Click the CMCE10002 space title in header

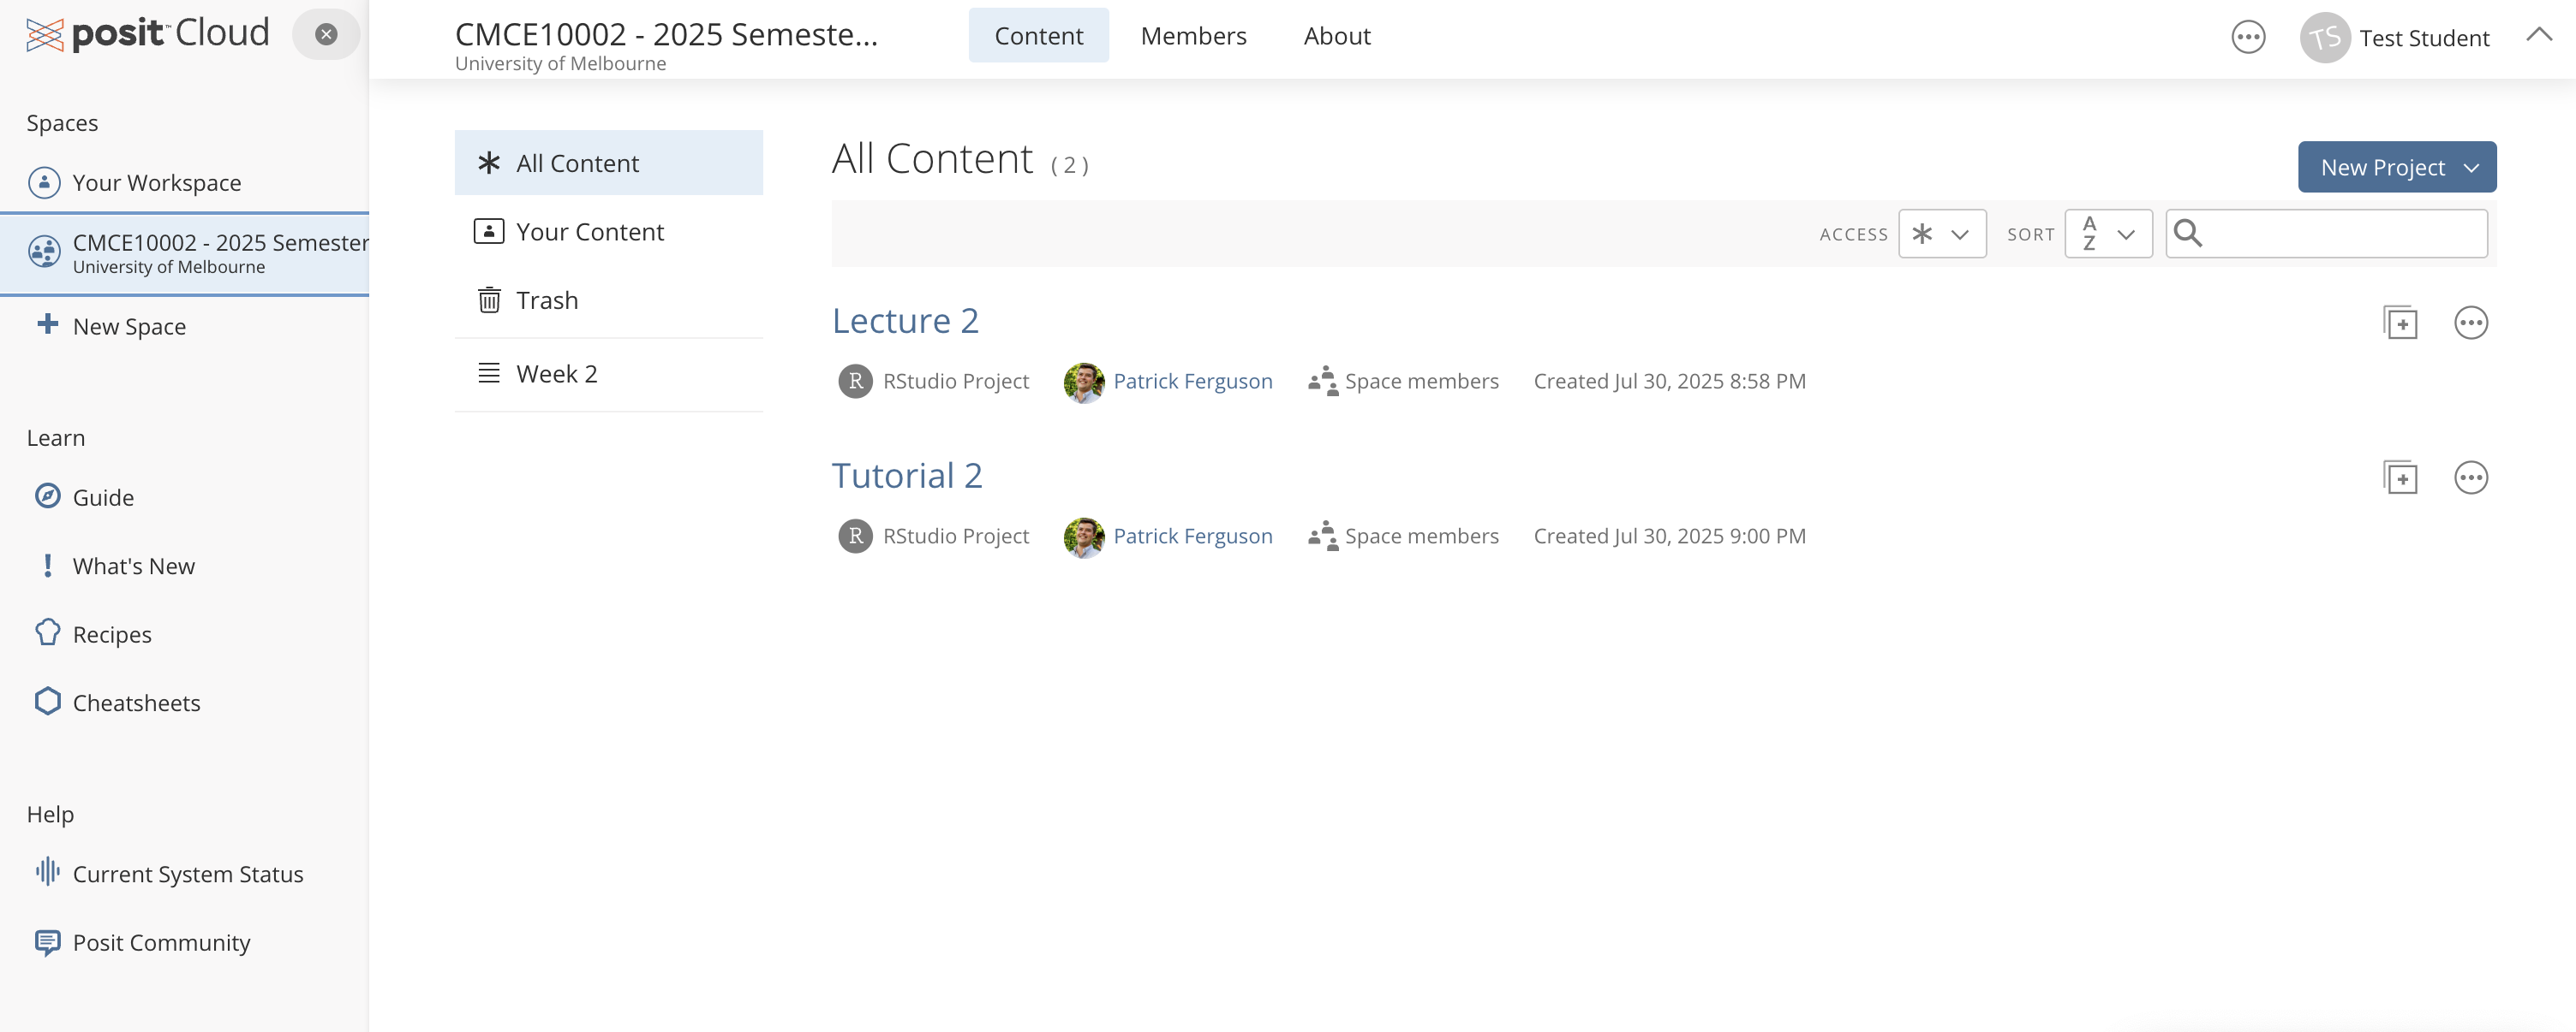[x=666, y=34]
